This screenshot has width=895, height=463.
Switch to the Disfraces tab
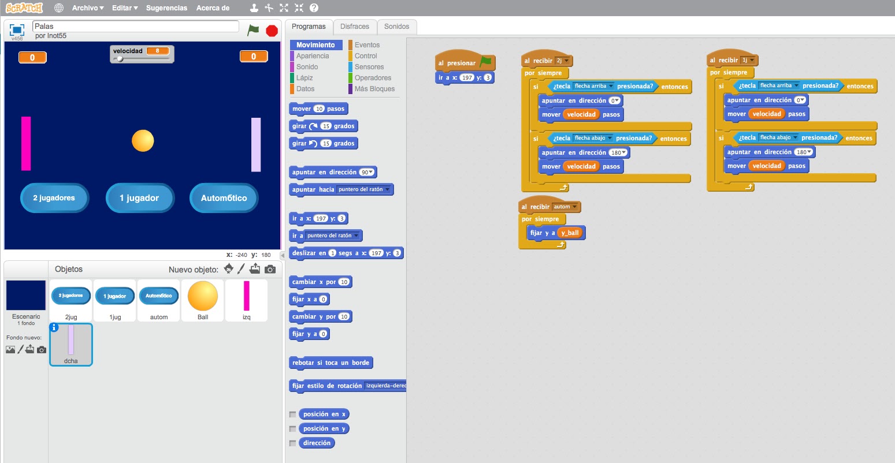click(355, 27)
